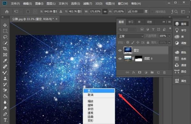Hide the 图层 0 layer
The image size is (191, 124).
pyautogui.click(x=120, y=59)
